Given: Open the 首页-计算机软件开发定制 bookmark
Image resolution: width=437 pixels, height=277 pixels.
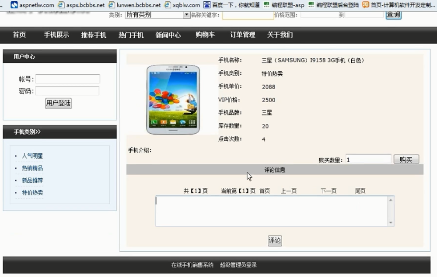Looking at the screenshot, I should click(x=398, y=5).
